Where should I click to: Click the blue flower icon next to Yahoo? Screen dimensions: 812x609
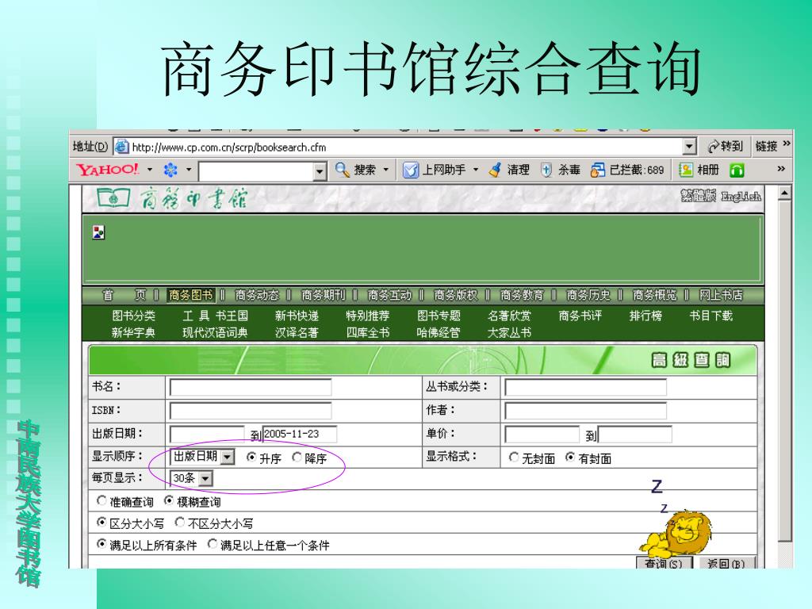170,170
